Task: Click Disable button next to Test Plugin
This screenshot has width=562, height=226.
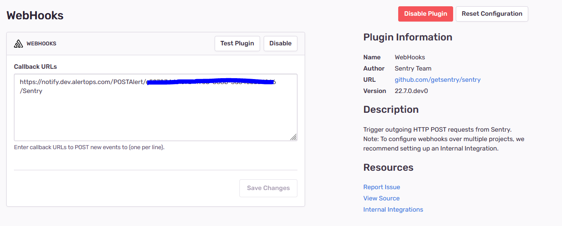Action: click(280, 44)
